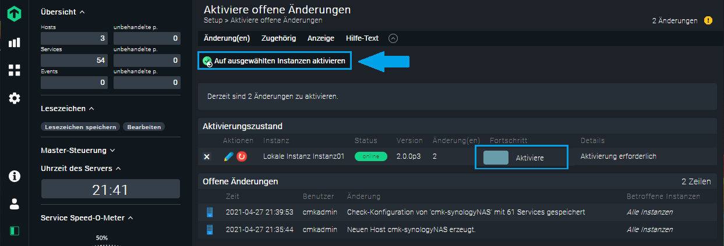This screenshot has height=246, width=724.
Task: Click Lesezeichen speichern button
Action: click(x=81, y=127)
